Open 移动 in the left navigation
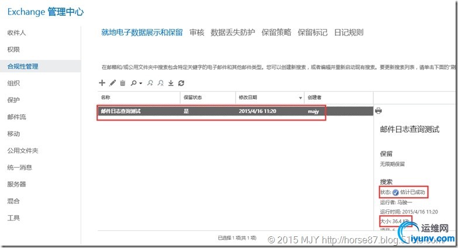 tap(13, 134)
